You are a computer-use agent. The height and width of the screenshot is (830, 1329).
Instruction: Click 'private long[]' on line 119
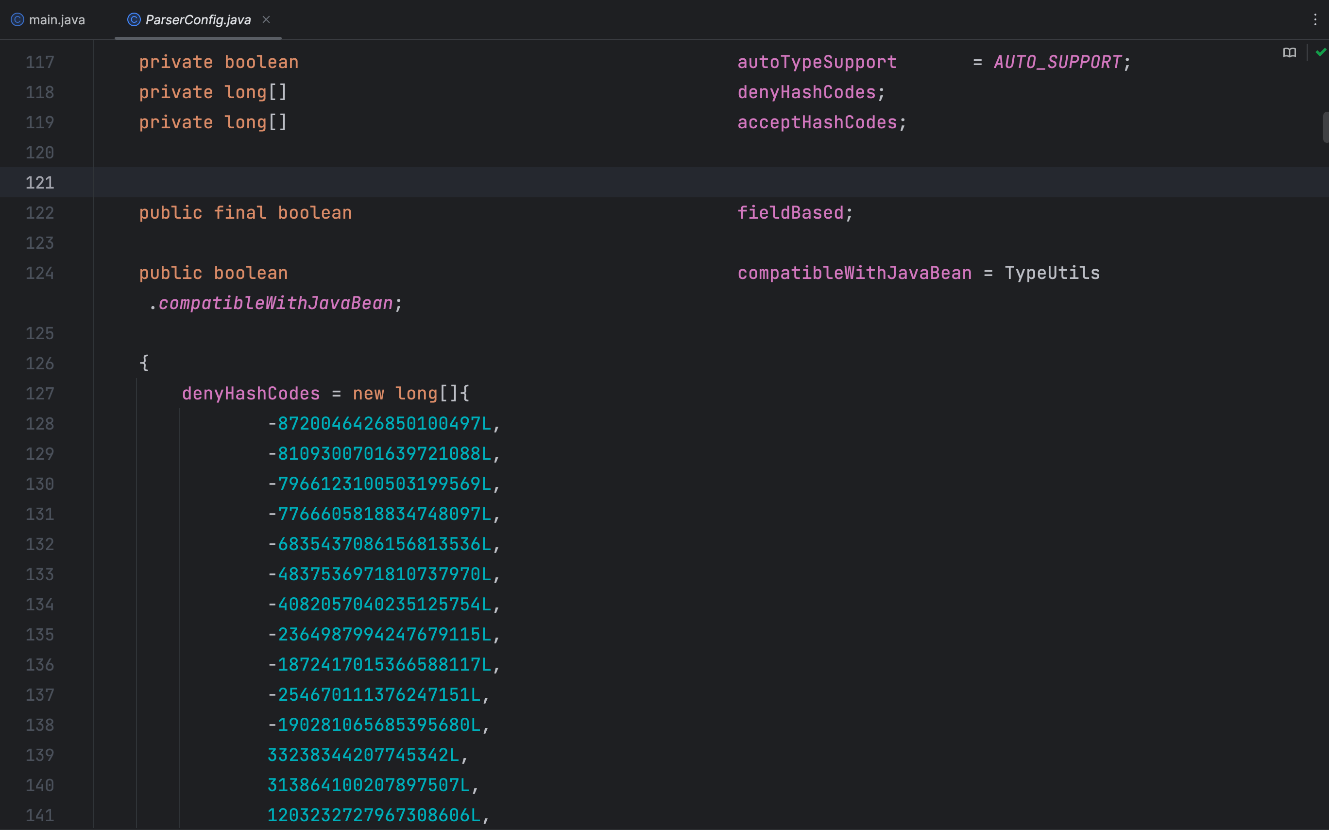213,122
